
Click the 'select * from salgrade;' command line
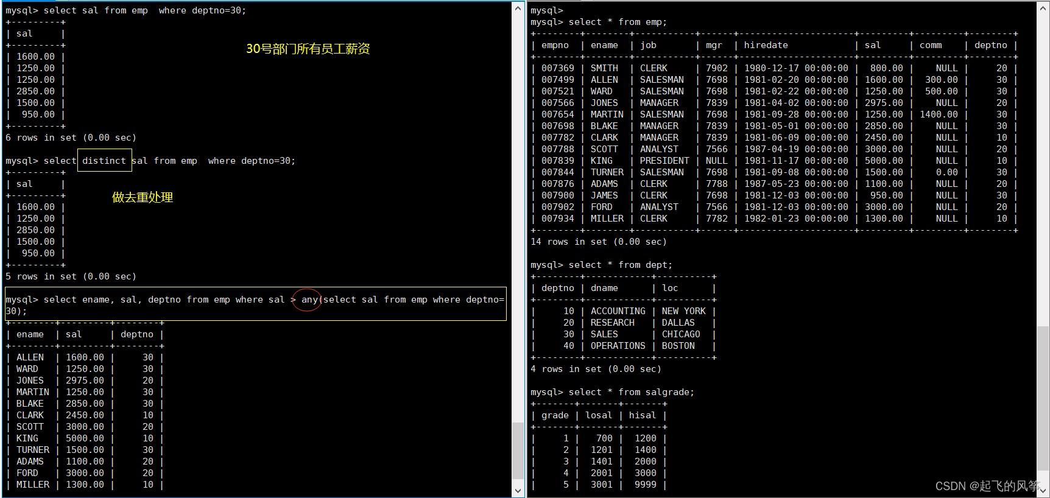tap(613, 392)
